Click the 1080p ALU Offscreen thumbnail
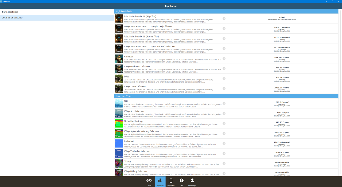Image resolution: width=342 pixels, height=187 pixels. pos(119,113)
